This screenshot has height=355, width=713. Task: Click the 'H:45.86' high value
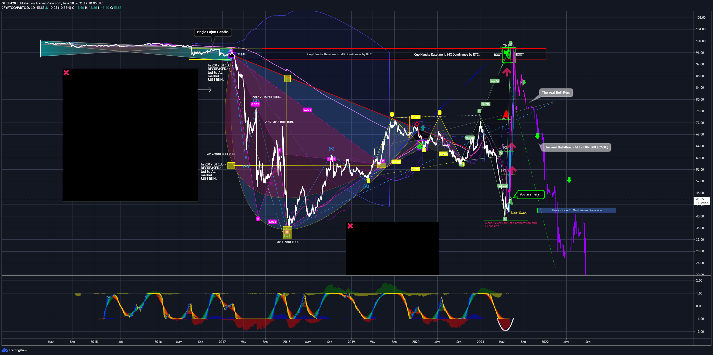pyautogui.click(x=91, y=8)
